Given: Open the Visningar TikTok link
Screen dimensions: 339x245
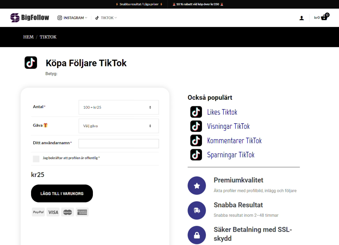Looking at the screenshot, I should click(228, 126).
